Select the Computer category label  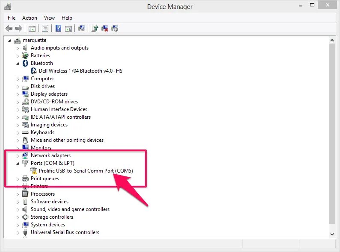[x=42, y=79]
